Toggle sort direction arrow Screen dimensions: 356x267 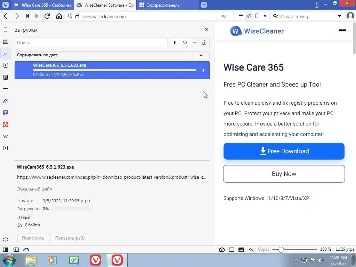[x=201, y=55]
